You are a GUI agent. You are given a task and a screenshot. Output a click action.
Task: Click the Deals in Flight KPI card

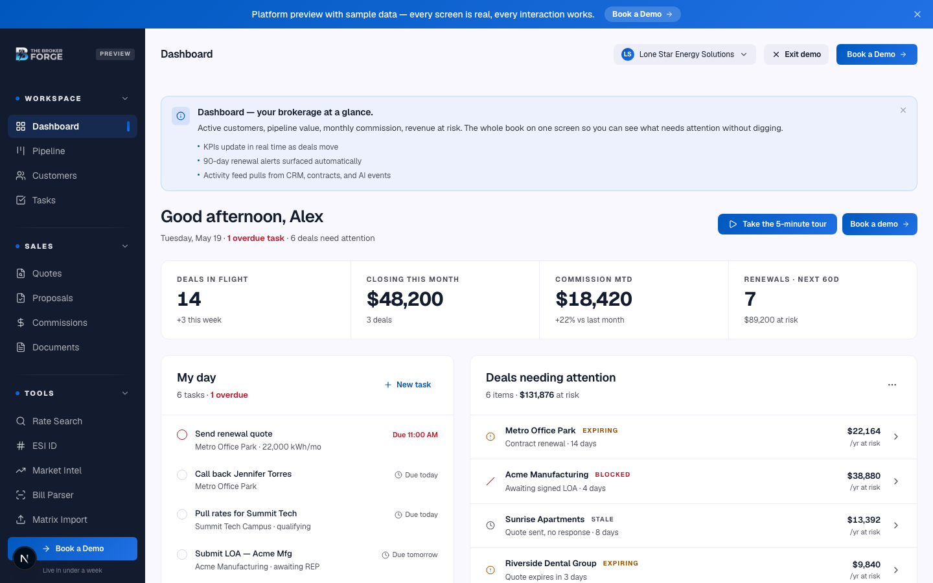256,300
